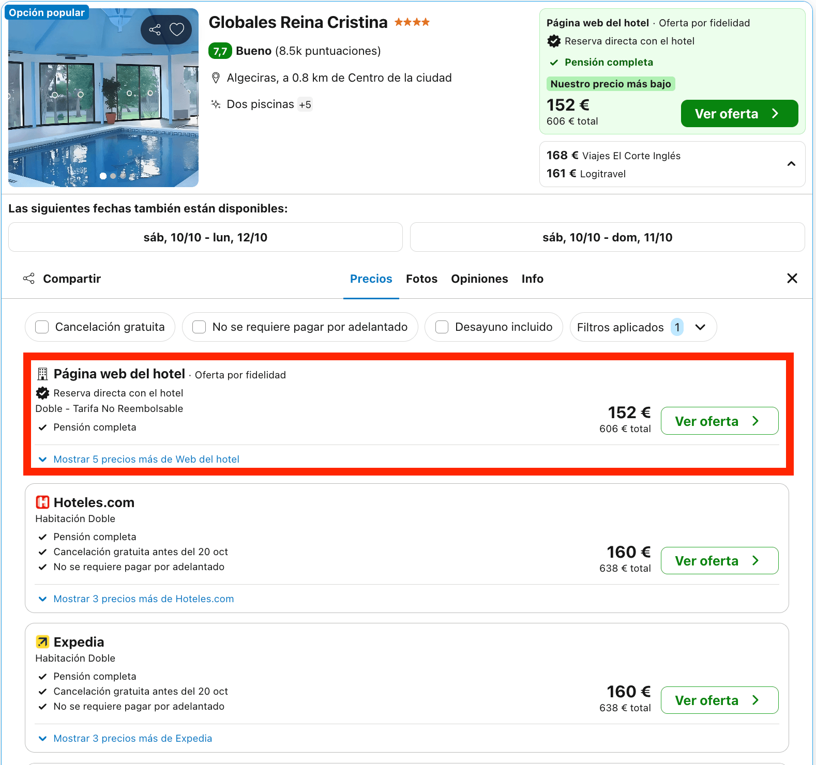The image size is (816, 765).
Task: Click Ver oferta for Expedia
Action: (x=719, y=700)
